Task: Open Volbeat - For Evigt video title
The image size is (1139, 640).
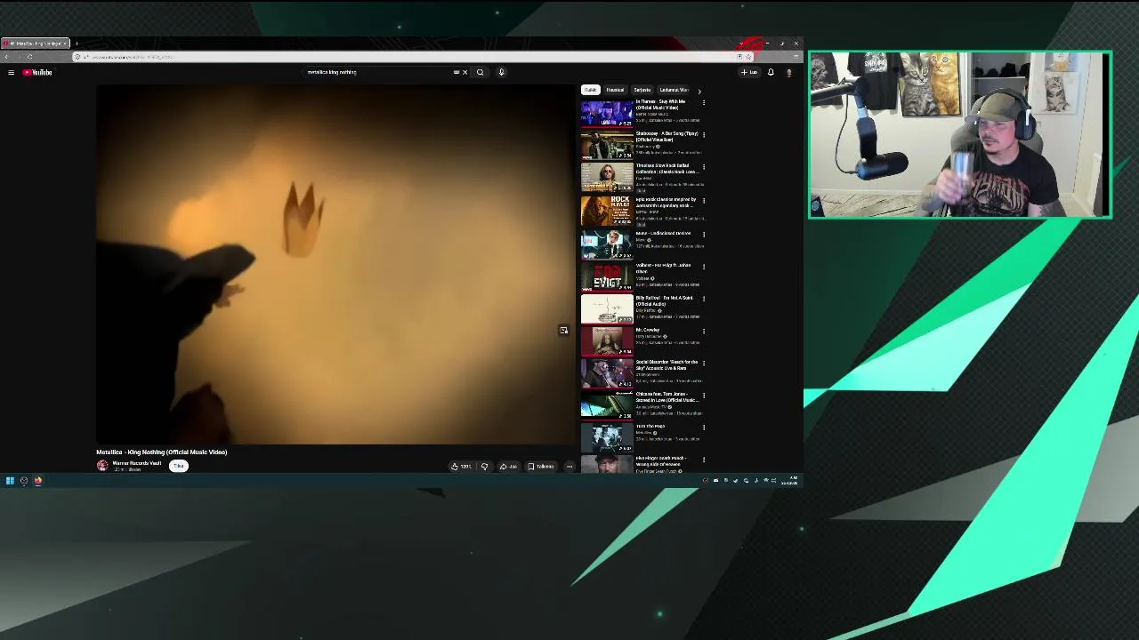Action: pyautogui.click(x=663, y=268)
